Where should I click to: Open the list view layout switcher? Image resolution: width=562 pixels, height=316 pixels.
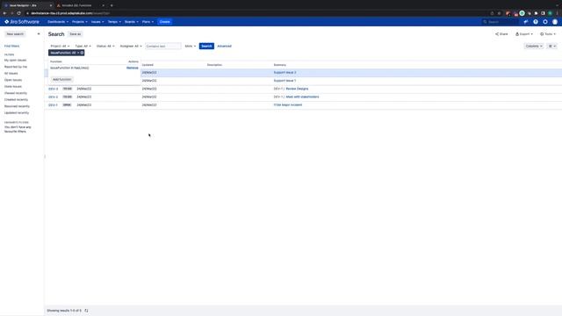(x=552, y=47)
